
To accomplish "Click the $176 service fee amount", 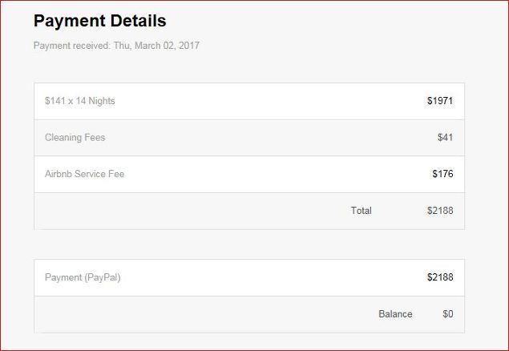I will click(x=442, y=174).
